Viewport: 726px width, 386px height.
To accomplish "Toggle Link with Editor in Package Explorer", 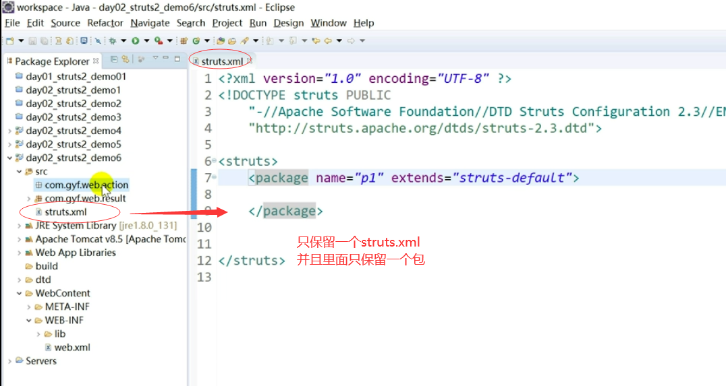I will 125,59.
